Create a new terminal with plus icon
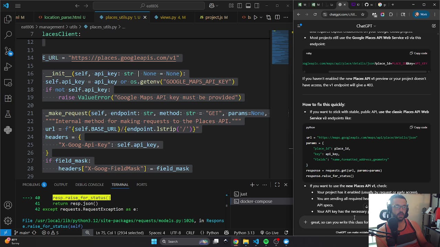 coord(252,185)
